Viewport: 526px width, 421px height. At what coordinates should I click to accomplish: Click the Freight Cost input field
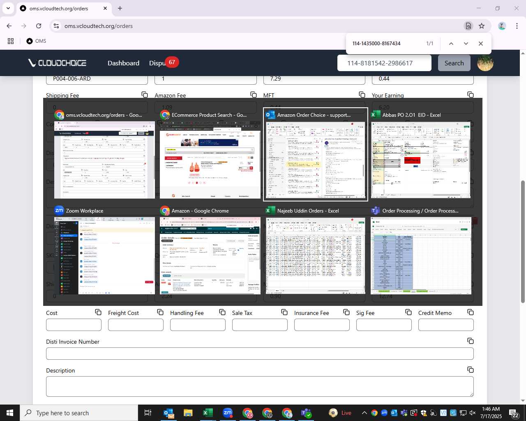[x=136, y=325]
